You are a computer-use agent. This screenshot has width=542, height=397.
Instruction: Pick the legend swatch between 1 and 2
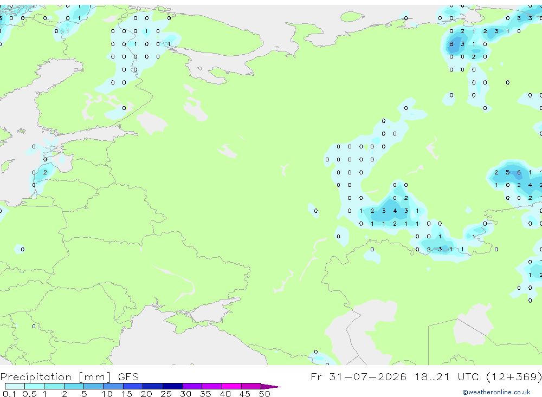pyautogui.click(x=54, y=386)
